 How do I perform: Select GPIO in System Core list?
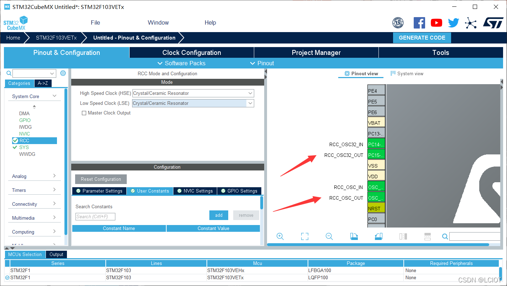coord(25,120)
